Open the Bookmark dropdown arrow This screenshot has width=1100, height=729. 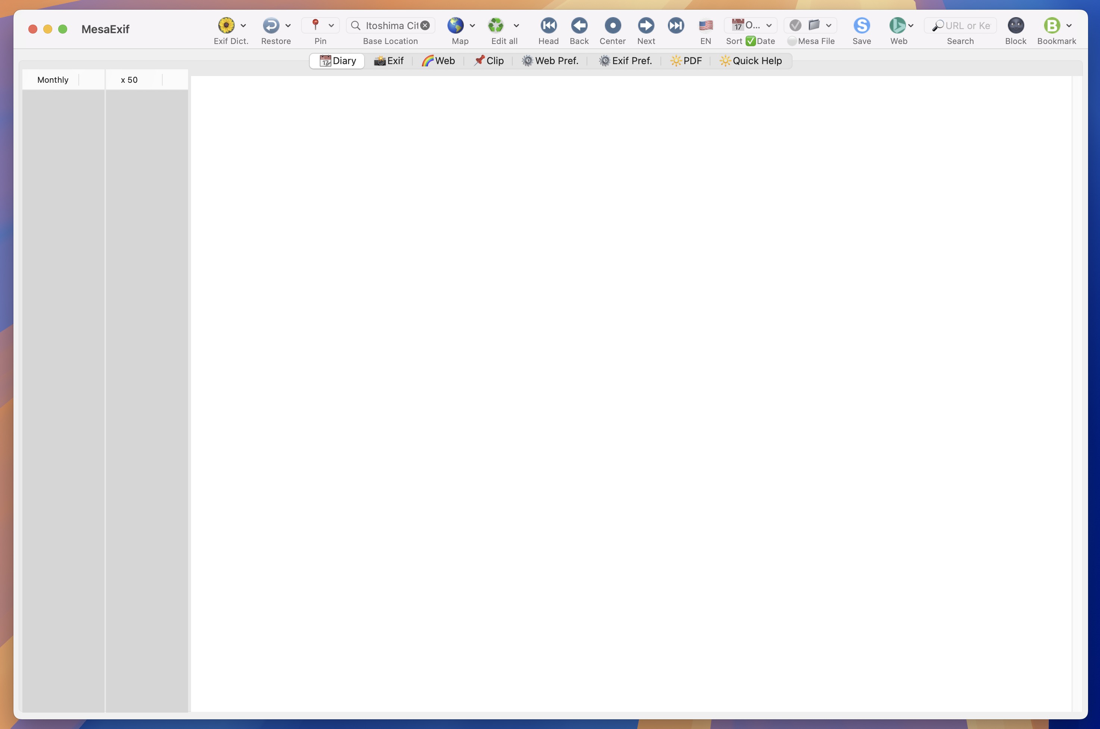click(1069, 26)
